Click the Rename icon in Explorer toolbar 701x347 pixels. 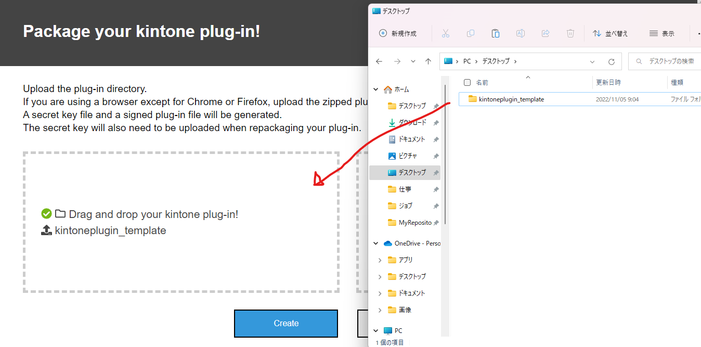click(x=520, y=33)
